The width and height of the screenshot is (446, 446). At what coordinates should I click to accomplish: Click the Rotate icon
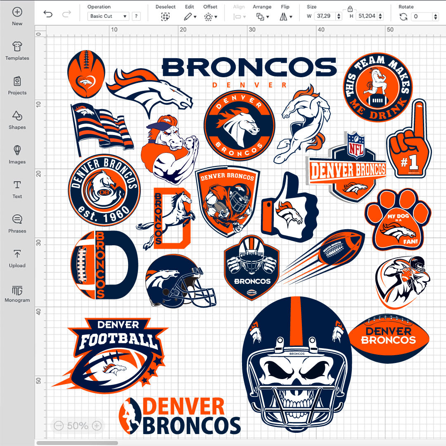click(403, 17)
